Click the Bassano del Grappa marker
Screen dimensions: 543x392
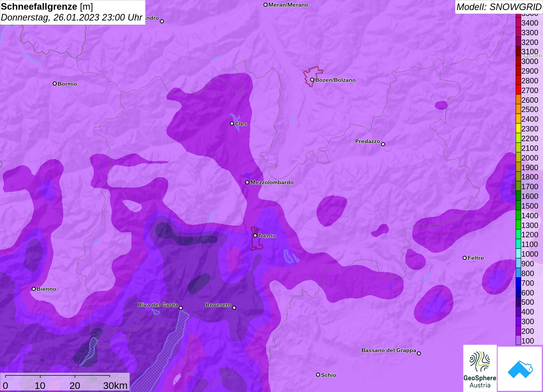419,353
